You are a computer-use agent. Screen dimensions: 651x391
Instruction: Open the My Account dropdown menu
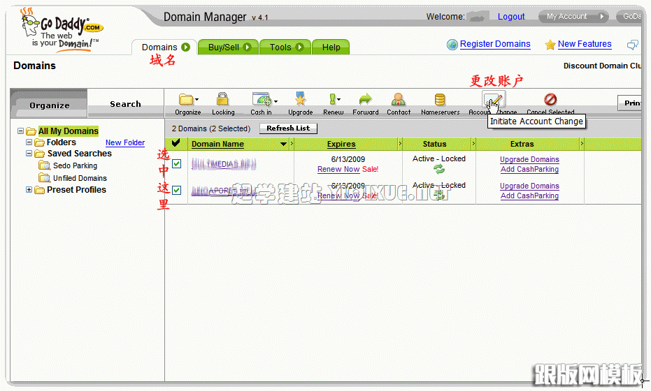(573, 17)
